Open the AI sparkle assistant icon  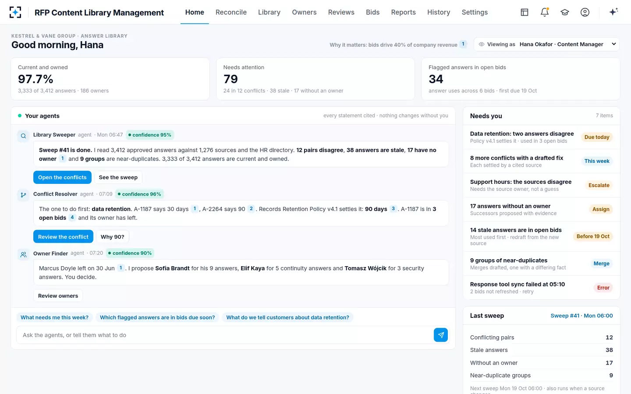coord(613,12)
